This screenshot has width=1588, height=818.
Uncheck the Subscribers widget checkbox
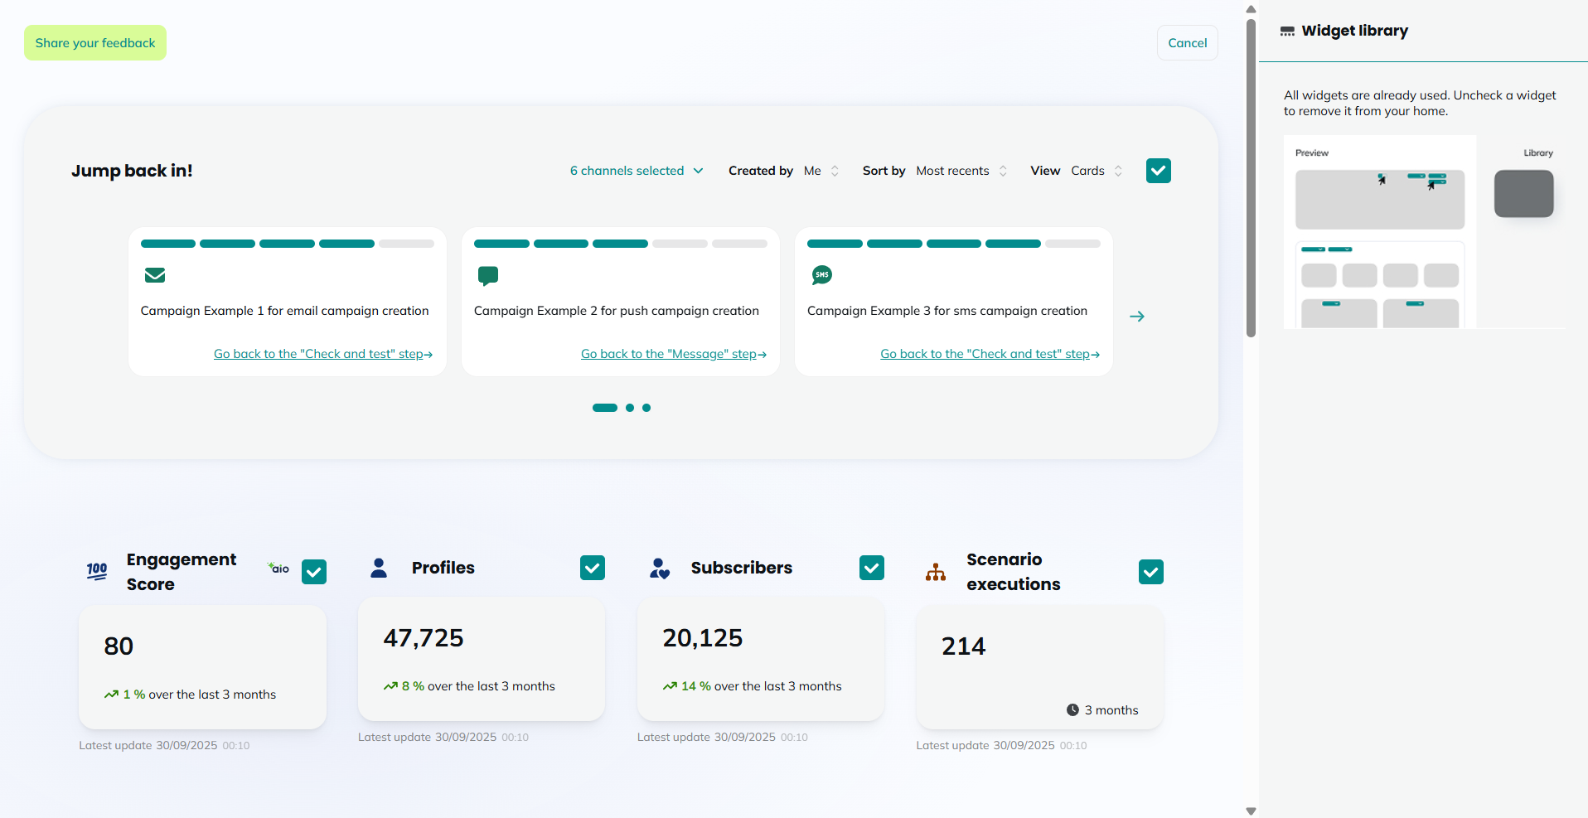click(x=872, y=568)
